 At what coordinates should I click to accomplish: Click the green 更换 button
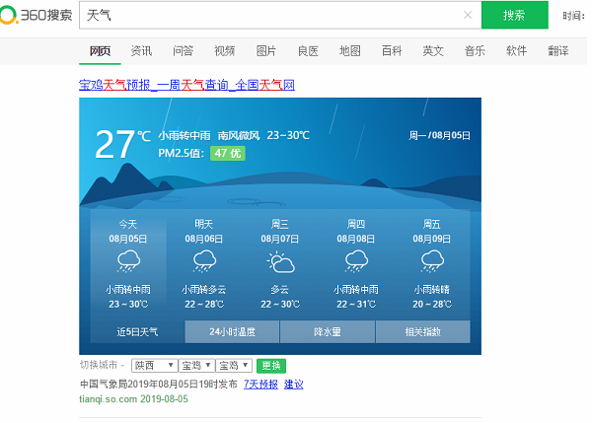tap(271, 366)
